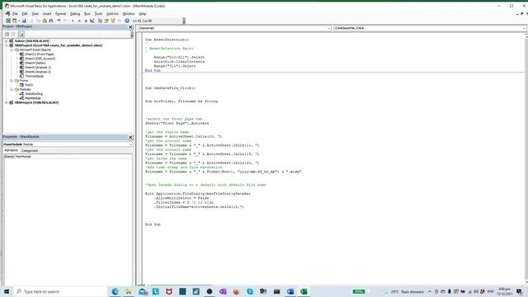This screenshot has height=297, width=528.
Task: Click the (Name) MainModule property field
Action: [68, 157]
